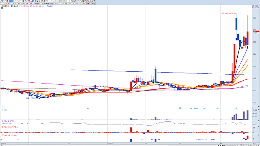Click the bottom zoom slider bar
This screenshot has width=260, height=146.
click(x=230, y=145)
